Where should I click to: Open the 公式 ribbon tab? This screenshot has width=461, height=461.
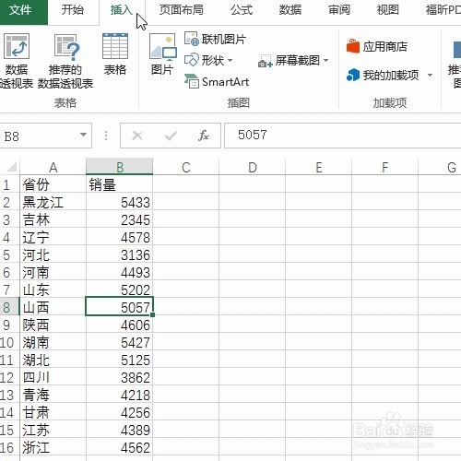coord(242,10)
